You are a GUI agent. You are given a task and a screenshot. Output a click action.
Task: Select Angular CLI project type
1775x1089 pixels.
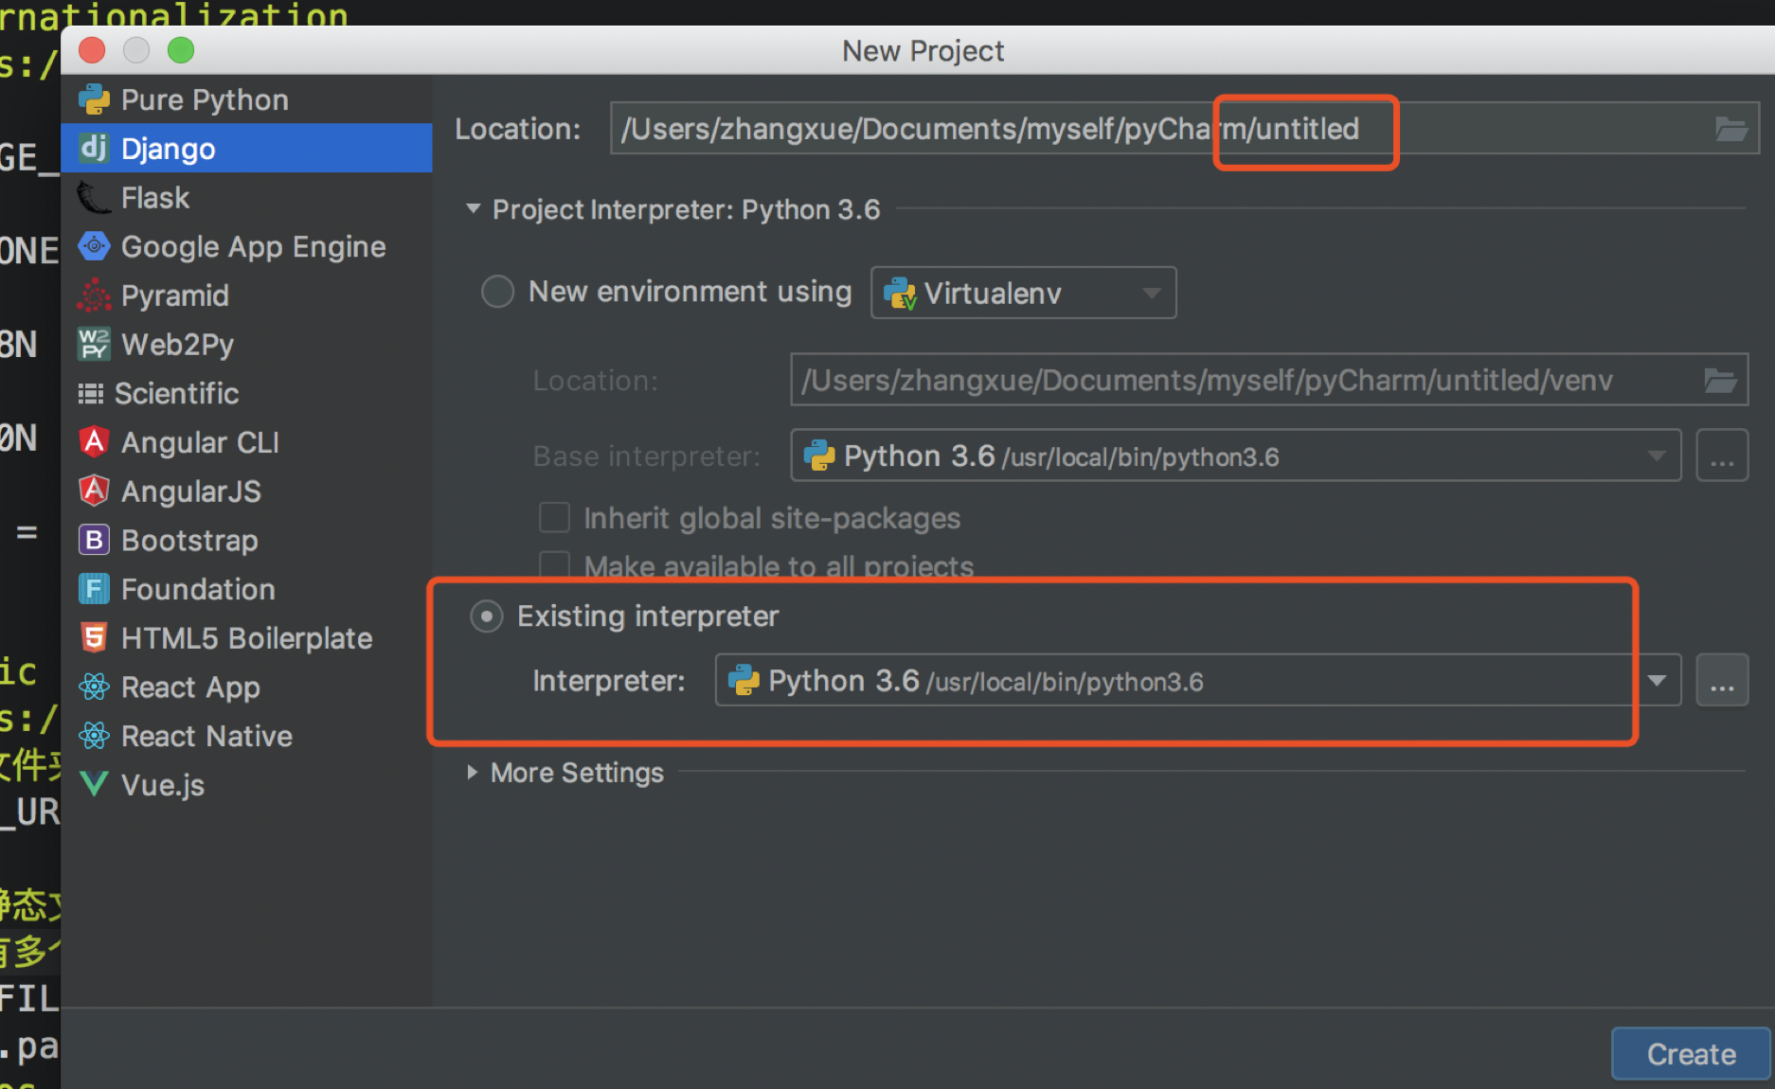[246, 441]
